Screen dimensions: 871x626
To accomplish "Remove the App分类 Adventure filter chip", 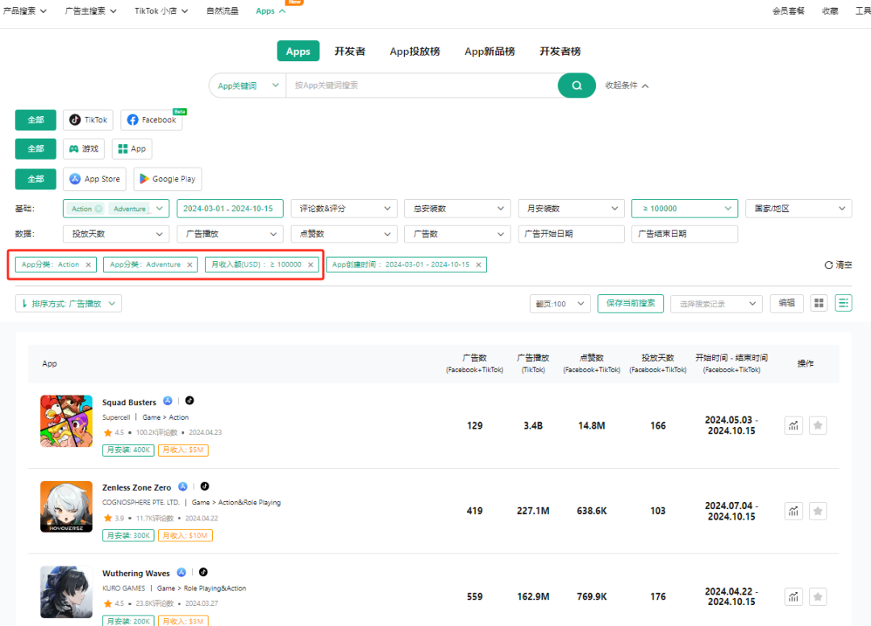I will tap(190, 265).
